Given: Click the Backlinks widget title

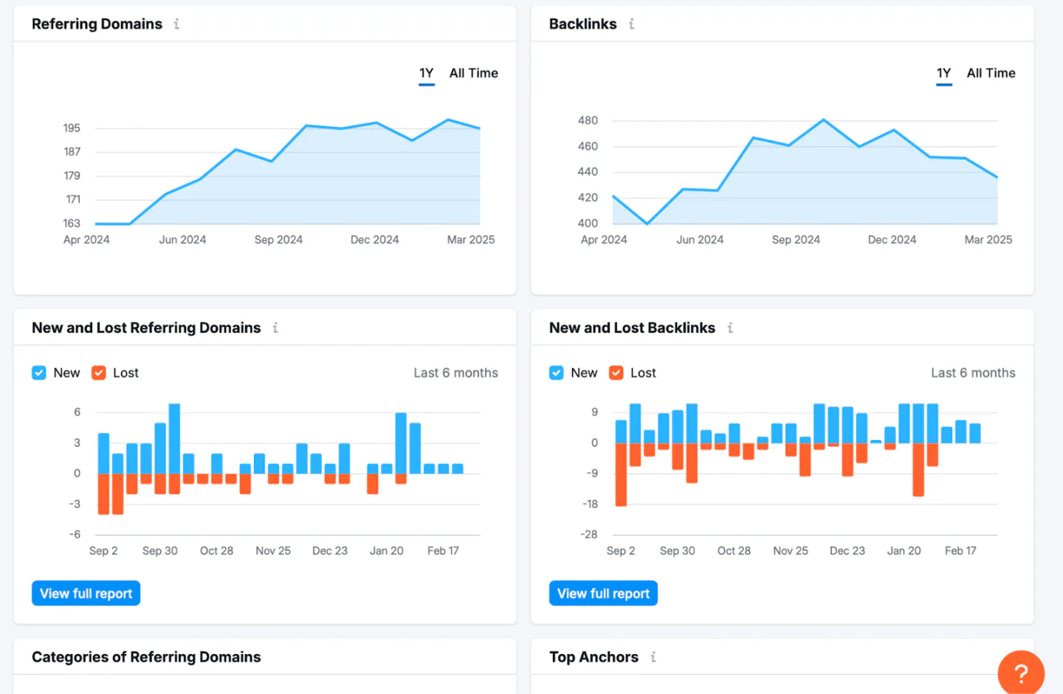Looking at the screenshot, I should (x=583, y=24).
